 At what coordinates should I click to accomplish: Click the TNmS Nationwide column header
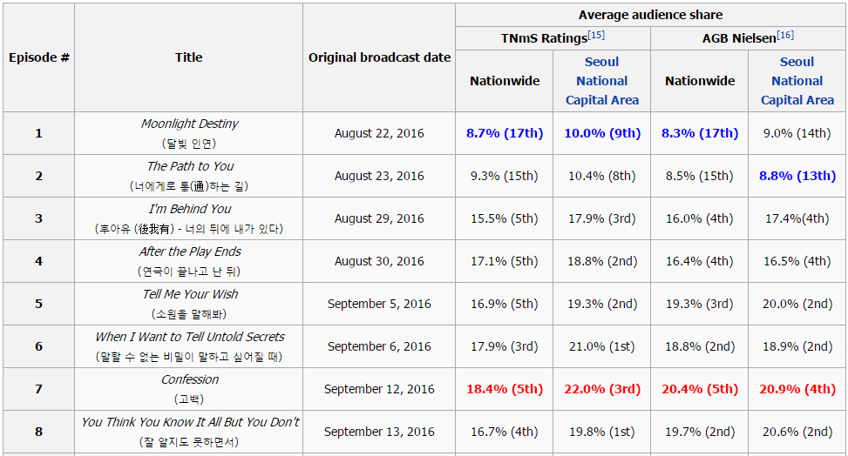click(x=505, y=81)
